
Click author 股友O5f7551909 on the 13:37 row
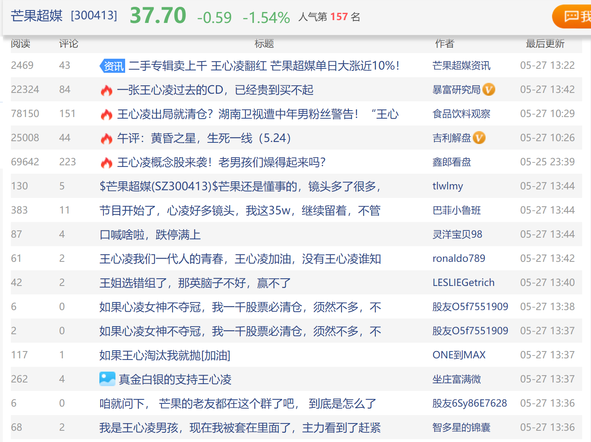pos(470,331)
